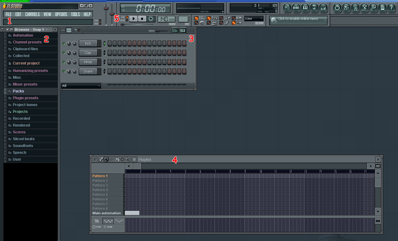
Task: Select the slice tool in Playlist
Action: [x=117, y=159]
